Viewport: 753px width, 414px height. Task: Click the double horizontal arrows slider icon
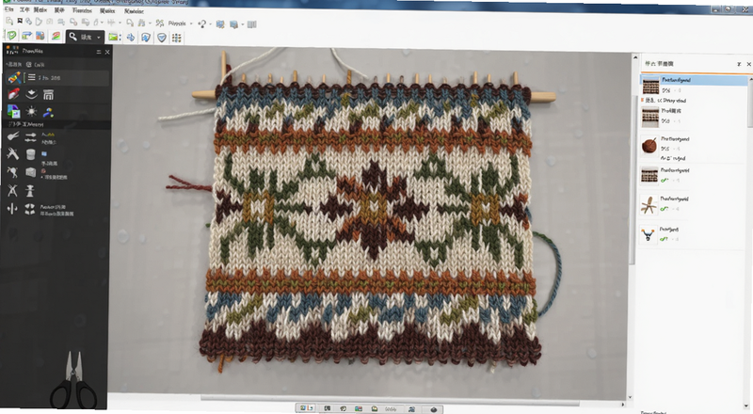point(31,137)
